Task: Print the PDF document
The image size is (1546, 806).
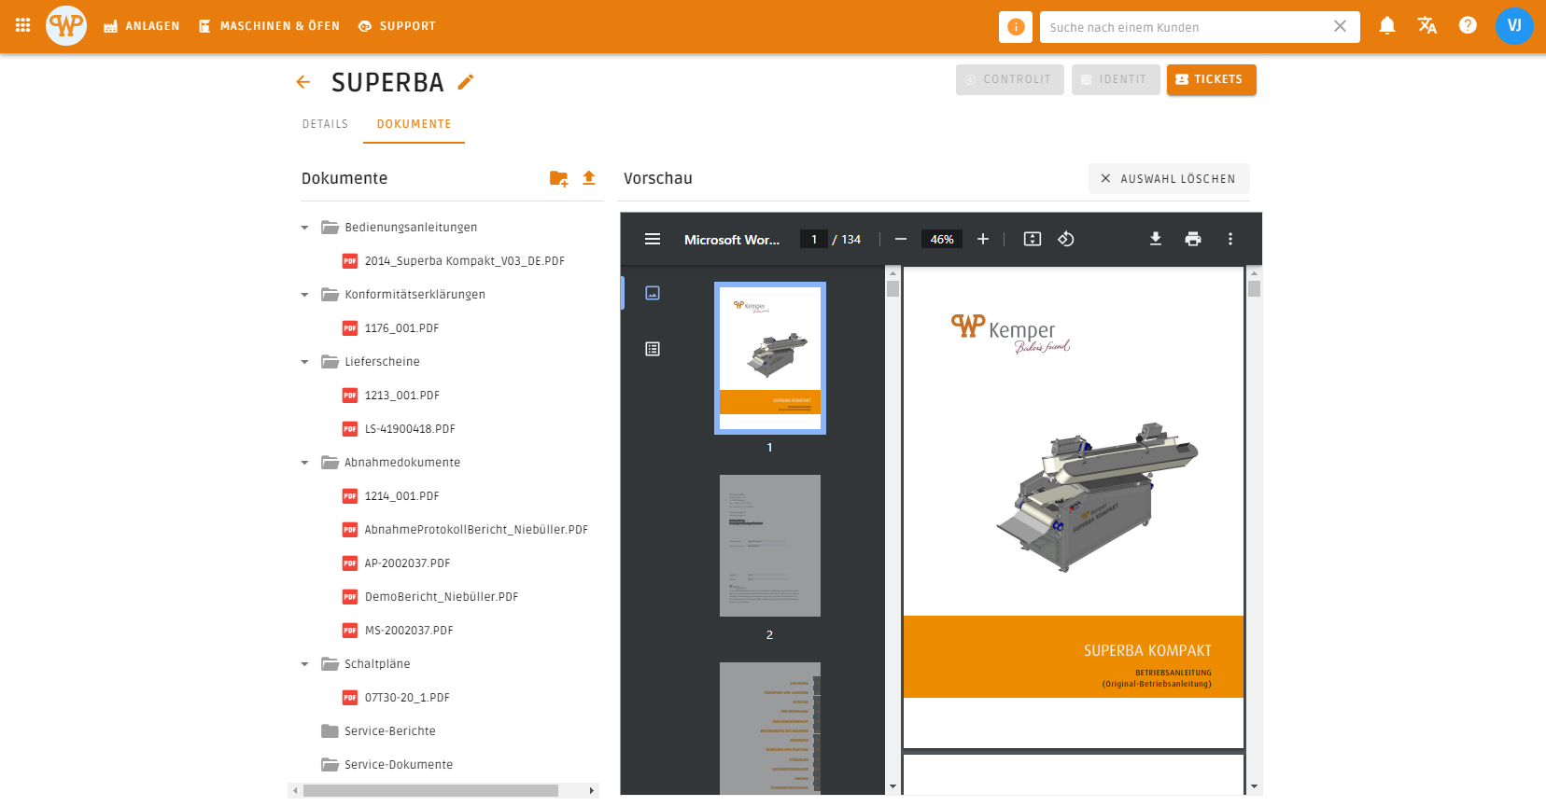Action: [1193, 239]
